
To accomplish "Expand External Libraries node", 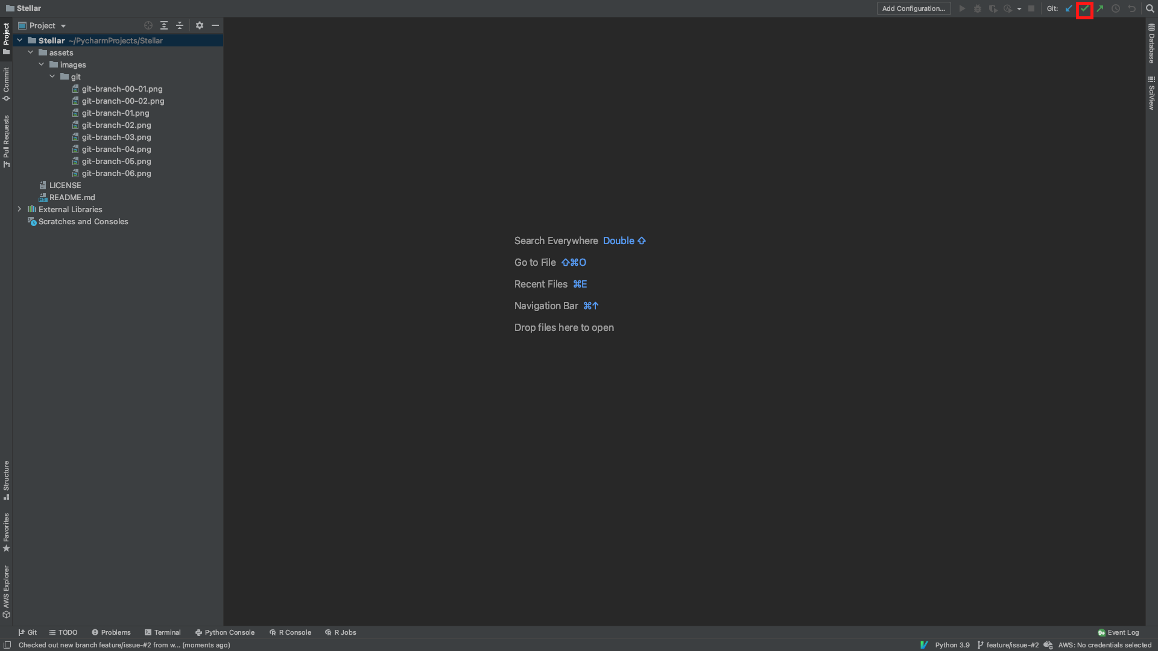I will click(x=20, y=209).
